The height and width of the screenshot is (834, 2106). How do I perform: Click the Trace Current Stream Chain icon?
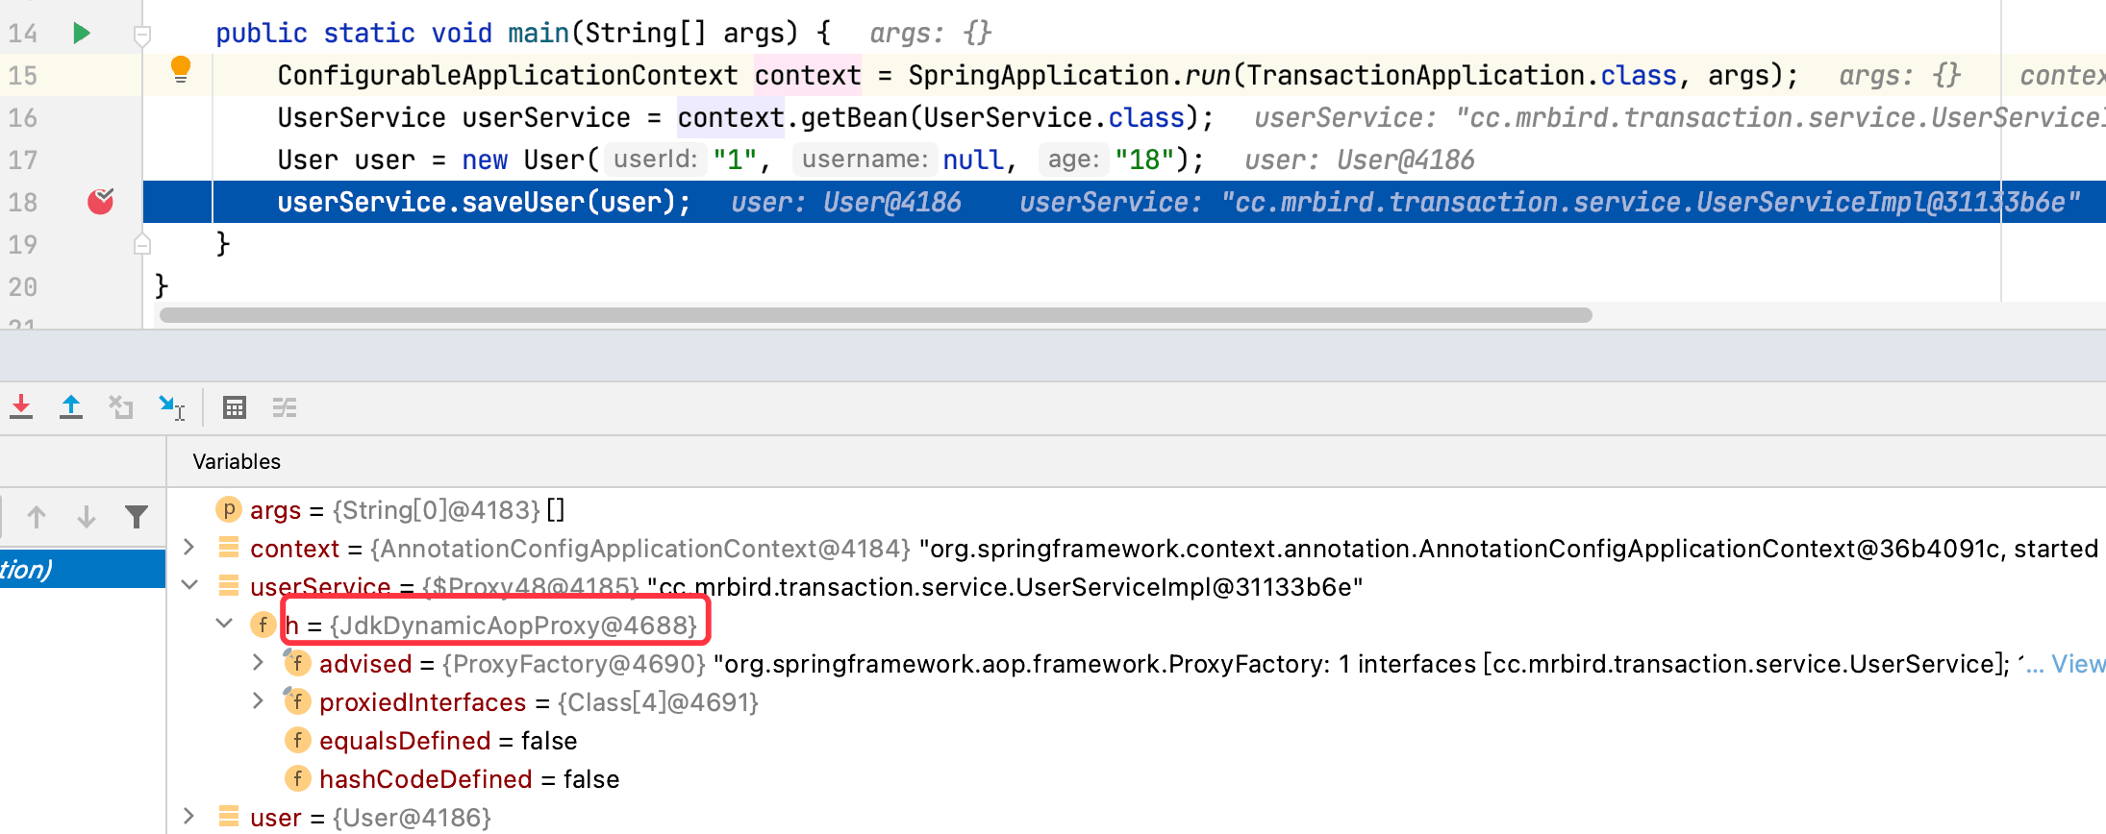click(285, 407)
